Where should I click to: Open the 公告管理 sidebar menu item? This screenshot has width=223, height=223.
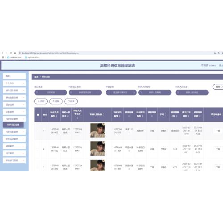[x=14, y=112]
